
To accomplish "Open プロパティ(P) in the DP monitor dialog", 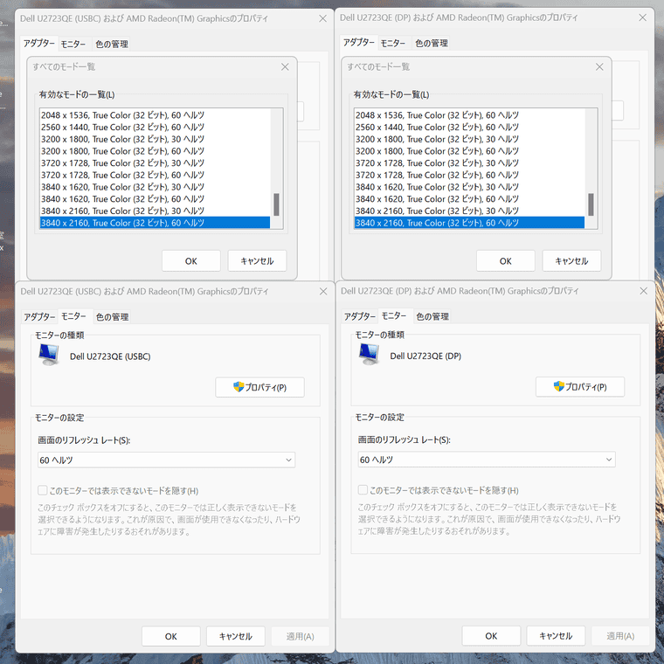I will [580, 387].
